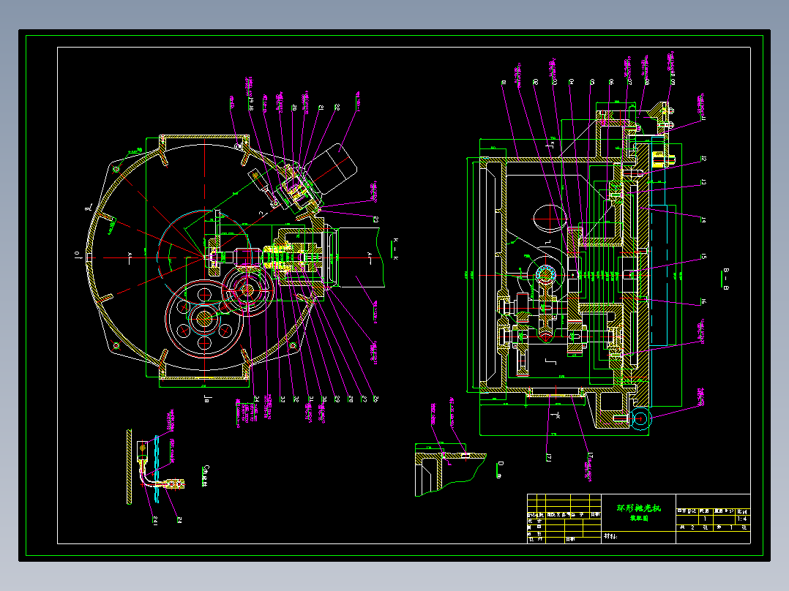Click the '比例' header cell in title block
Image resolution: width=789 pixels, height=591 pixels.
tap(741, 511)
